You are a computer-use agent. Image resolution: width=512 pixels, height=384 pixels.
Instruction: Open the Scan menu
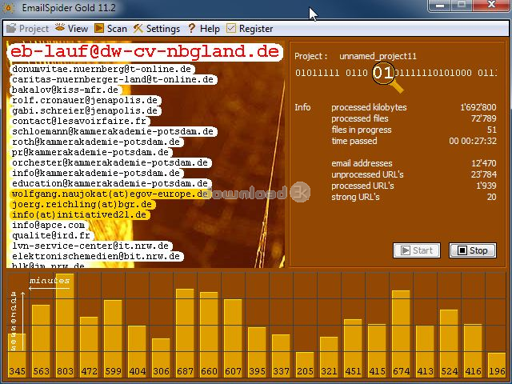[110, 29]
